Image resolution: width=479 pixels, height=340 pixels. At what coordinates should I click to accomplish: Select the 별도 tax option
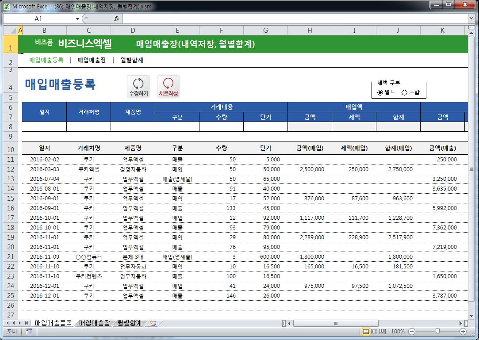coord(380,92)
